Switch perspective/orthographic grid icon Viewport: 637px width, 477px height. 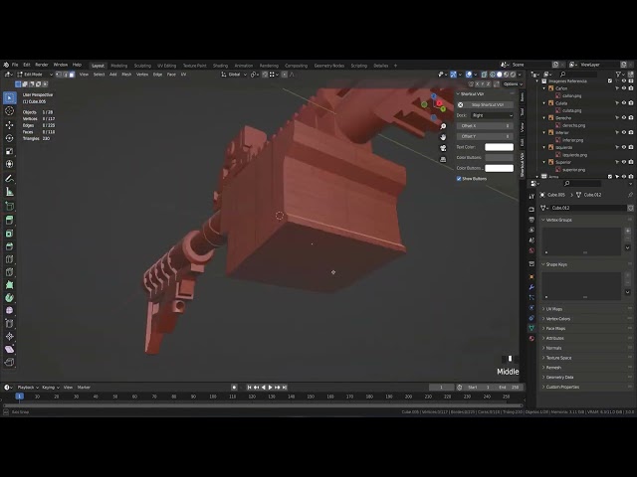(x=443, y=159)
